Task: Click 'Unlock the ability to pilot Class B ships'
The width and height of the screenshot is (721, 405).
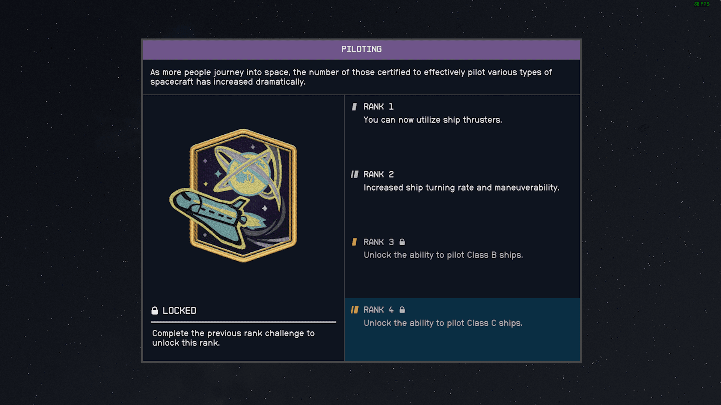Action: point(443,255)
